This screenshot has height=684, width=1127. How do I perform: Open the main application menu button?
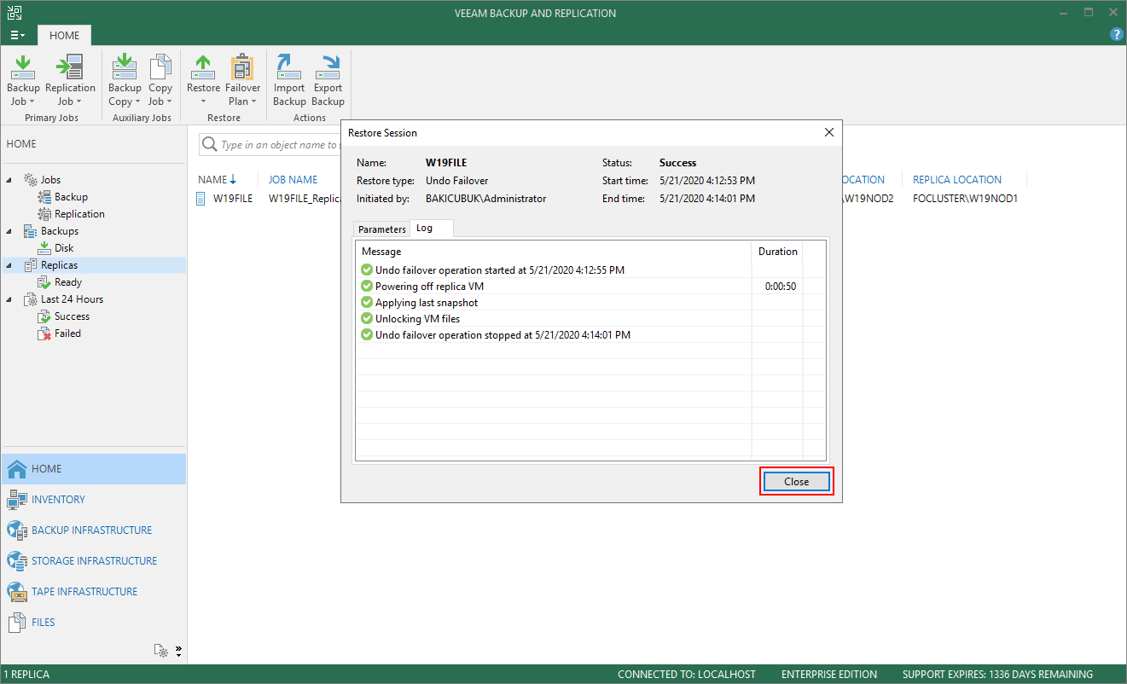pyautogui.click(x=18, y=35)
